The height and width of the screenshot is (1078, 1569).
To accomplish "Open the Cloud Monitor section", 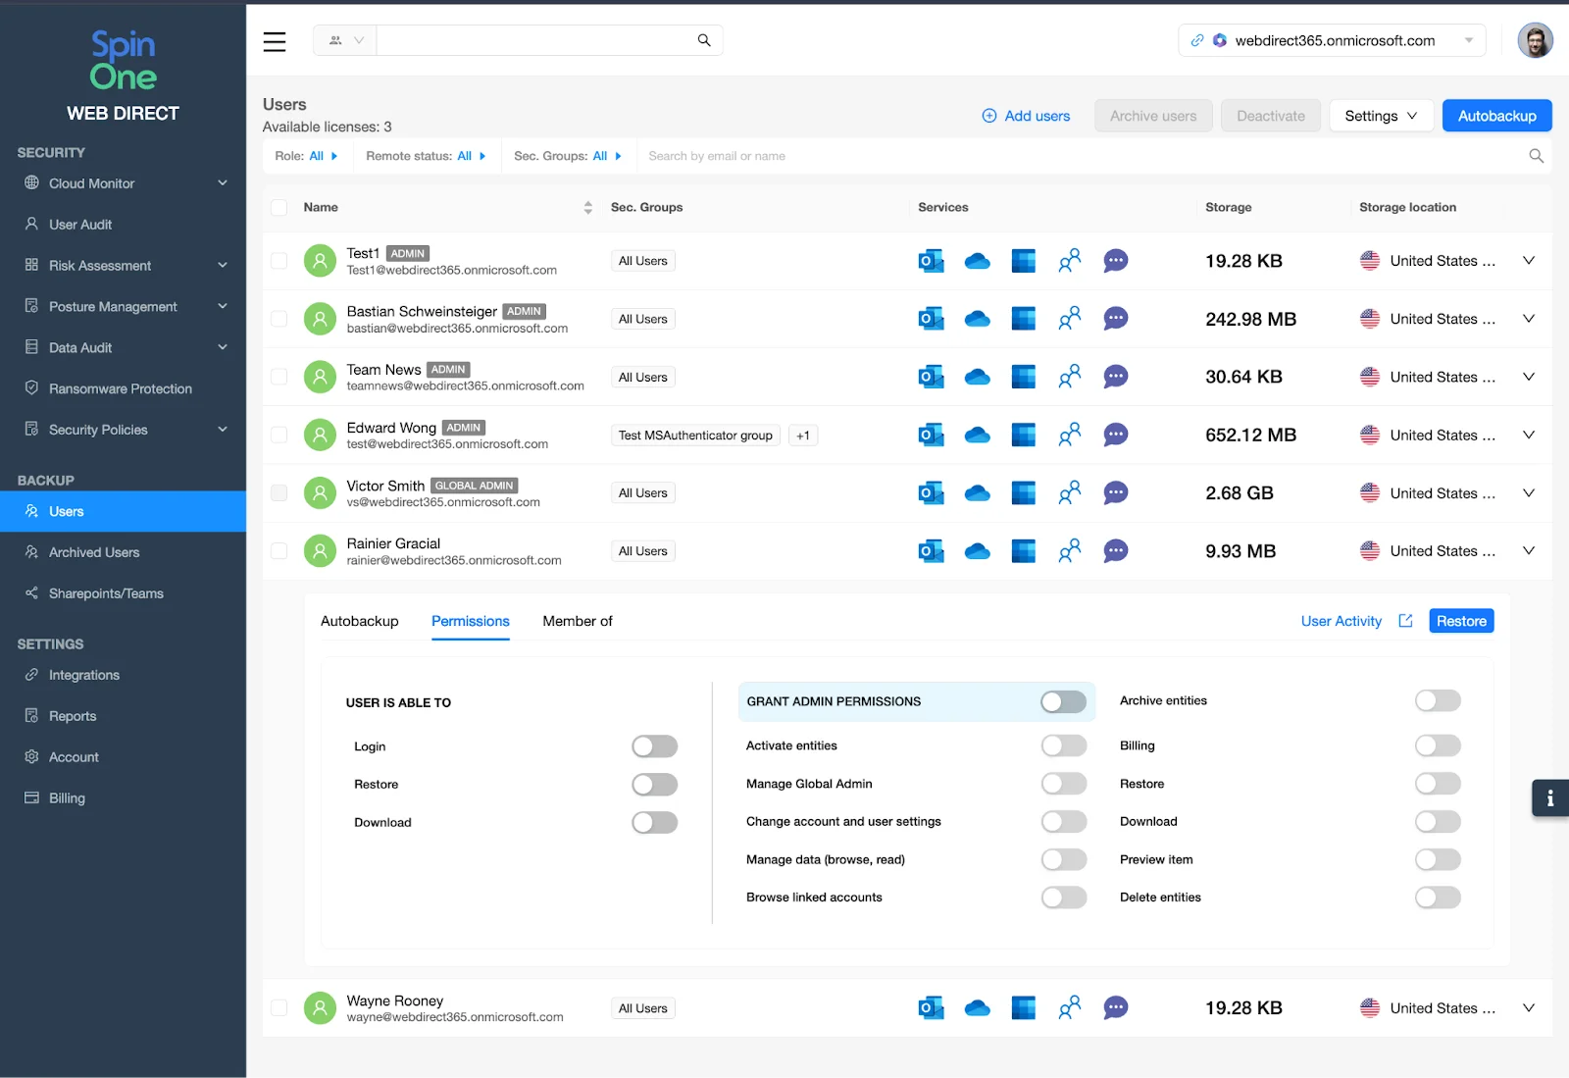I will pos(90,182).
